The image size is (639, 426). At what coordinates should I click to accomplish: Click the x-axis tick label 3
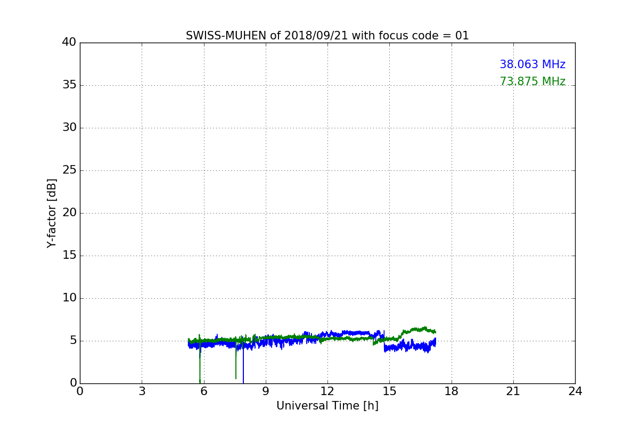click(142, 391)
